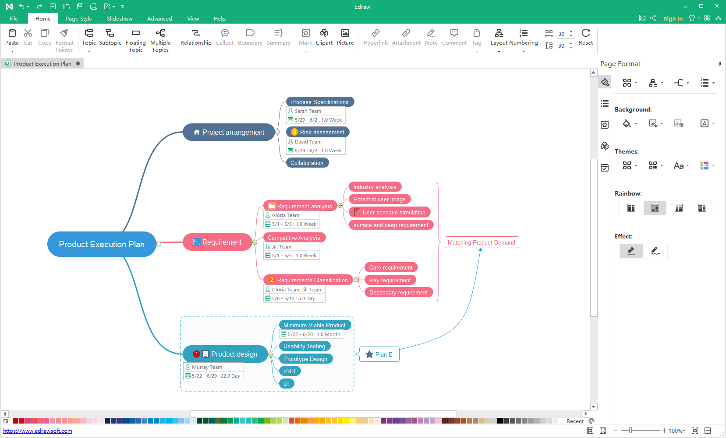Screen dimensions: 726x438
Task: Open the Advanced ribbon tab
Action: click(159, 19)
